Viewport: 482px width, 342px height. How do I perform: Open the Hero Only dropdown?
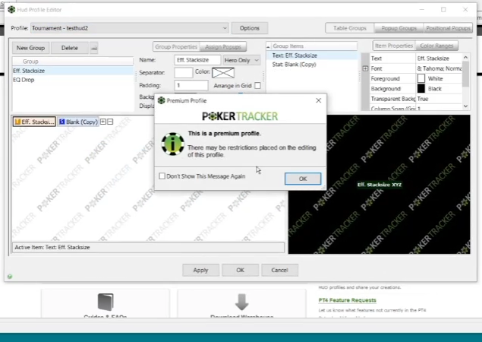[241, 60]
